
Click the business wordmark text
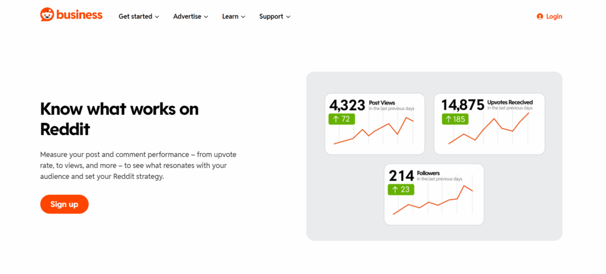pyautogui.click(x=80, y=15)
